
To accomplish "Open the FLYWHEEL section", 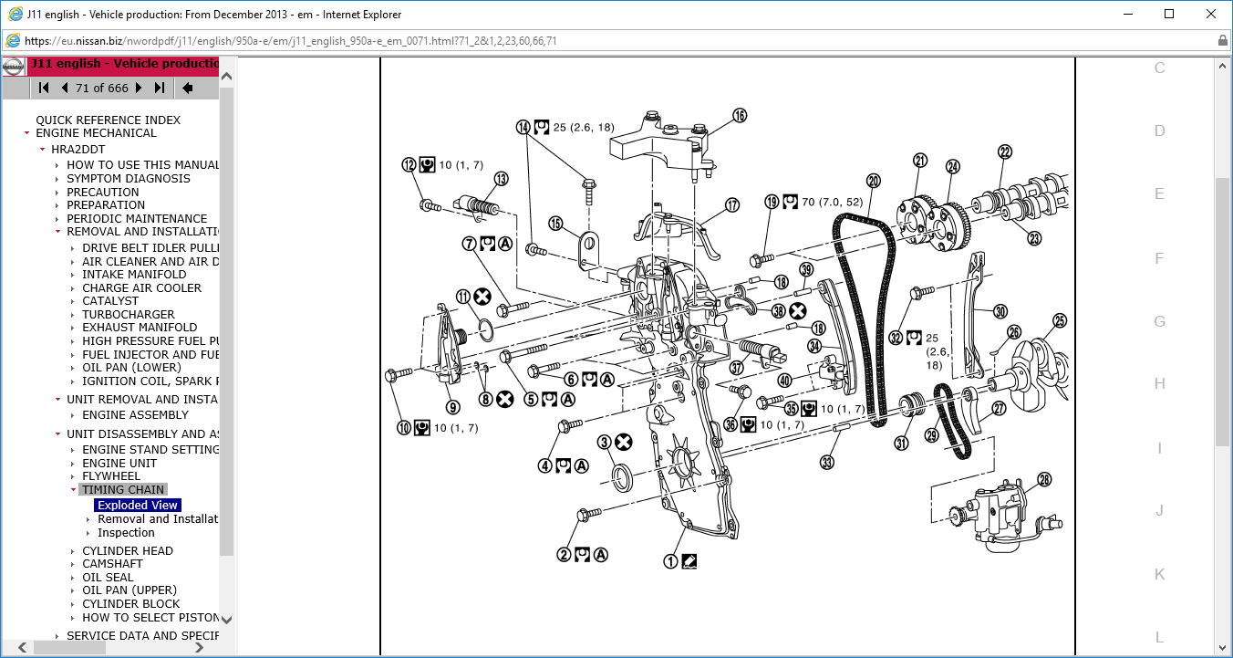I will 111,476.
